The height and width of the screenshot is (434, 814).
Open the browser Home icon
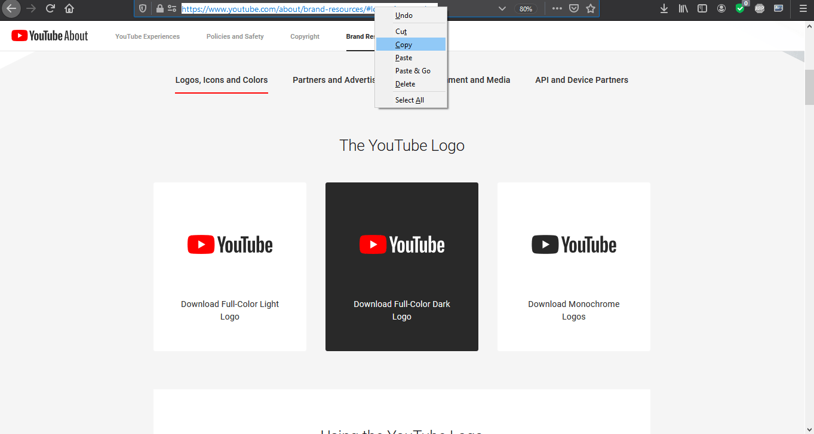[x=69, y=8]
